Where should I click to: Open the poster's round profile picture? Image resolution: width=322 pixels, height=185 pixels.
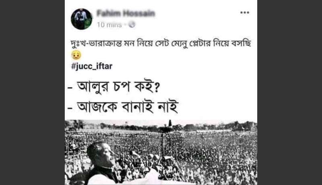point(82,19)
